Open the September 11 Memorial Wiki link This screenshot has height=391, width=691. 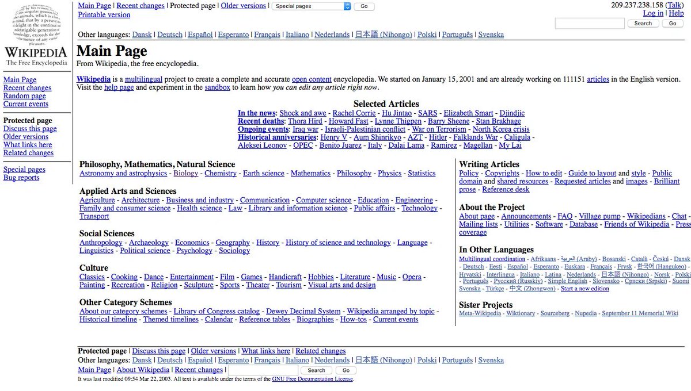(x=640, y=313)
